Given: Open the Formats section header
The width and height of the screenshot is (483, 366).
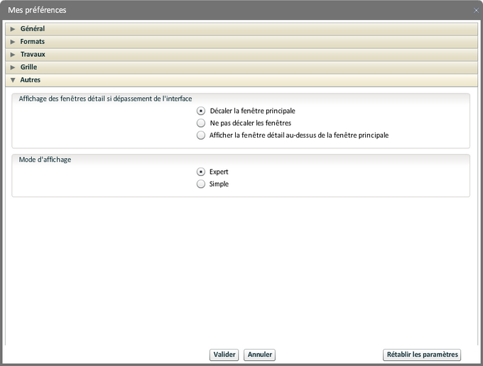Looking at the screenshot, I should pos(33,42).
